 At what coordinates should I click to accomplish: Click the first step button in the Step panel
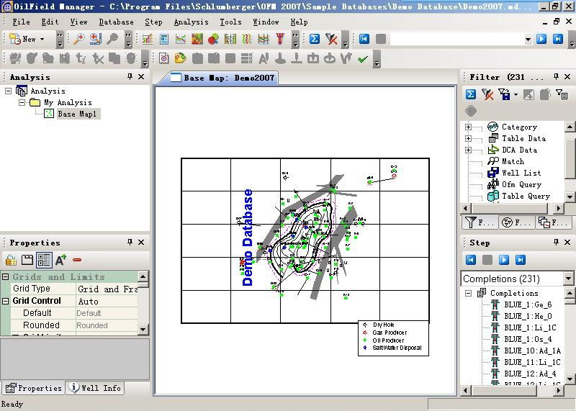[471, 260]
